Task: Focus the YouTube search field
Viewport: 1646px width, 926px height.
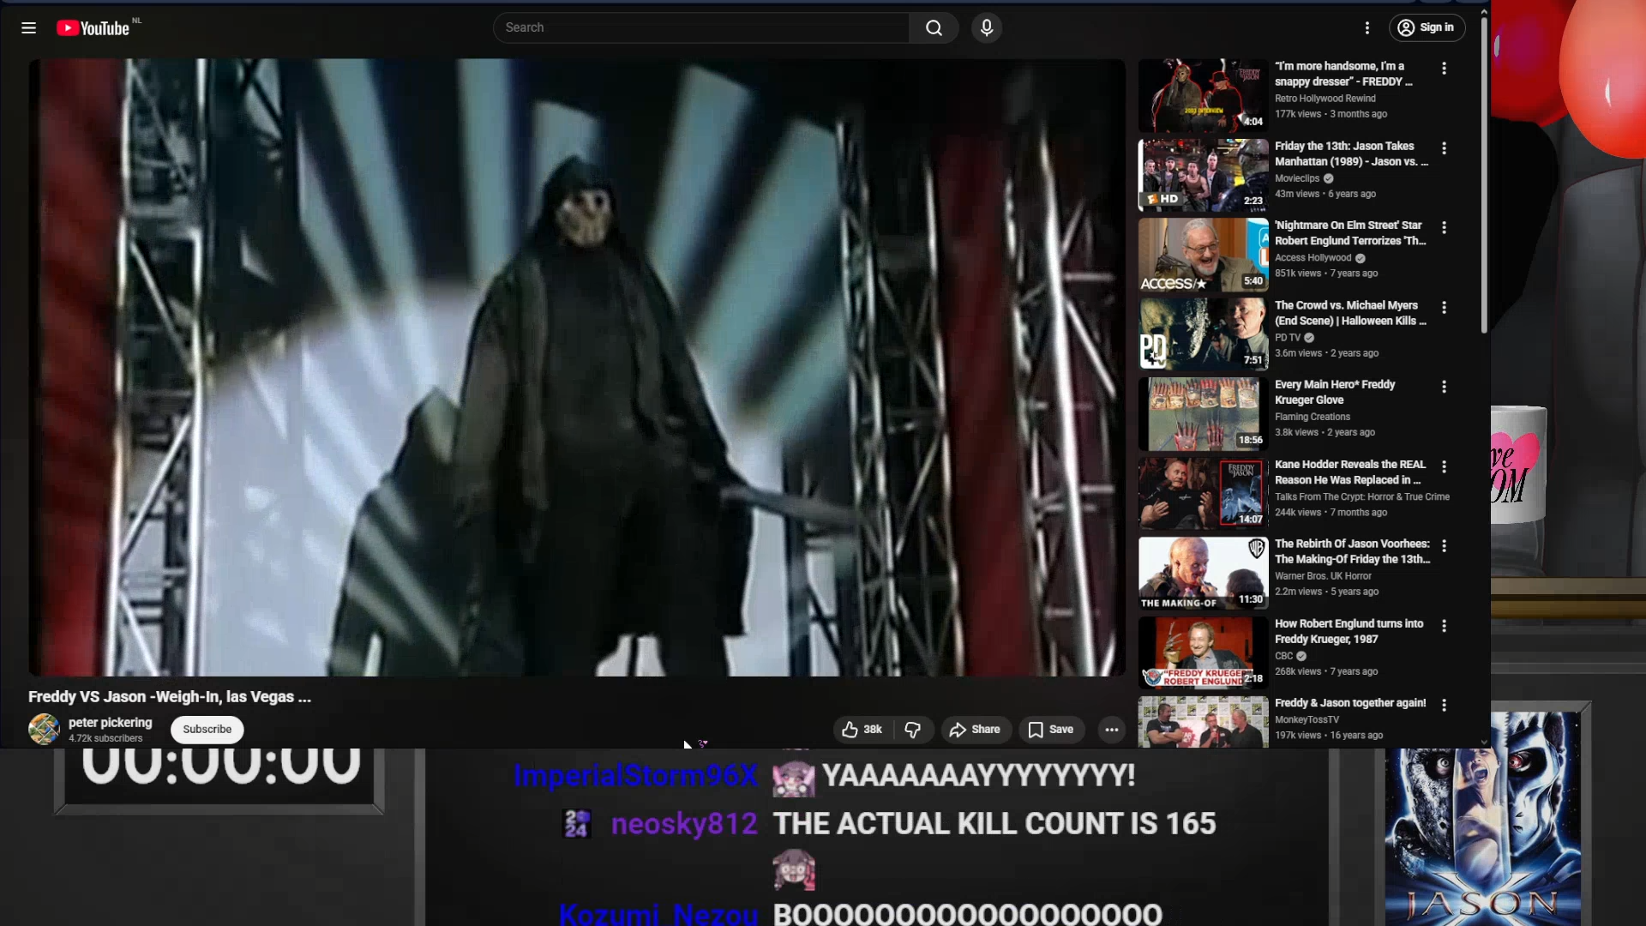Action: [x=701, y=27]
